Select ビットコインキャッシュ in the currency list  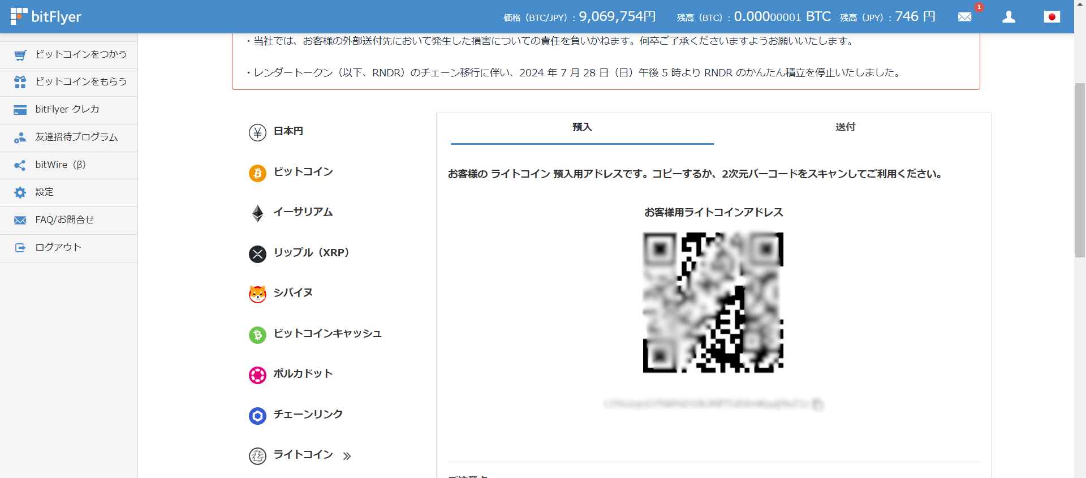(x=327, y=334)
